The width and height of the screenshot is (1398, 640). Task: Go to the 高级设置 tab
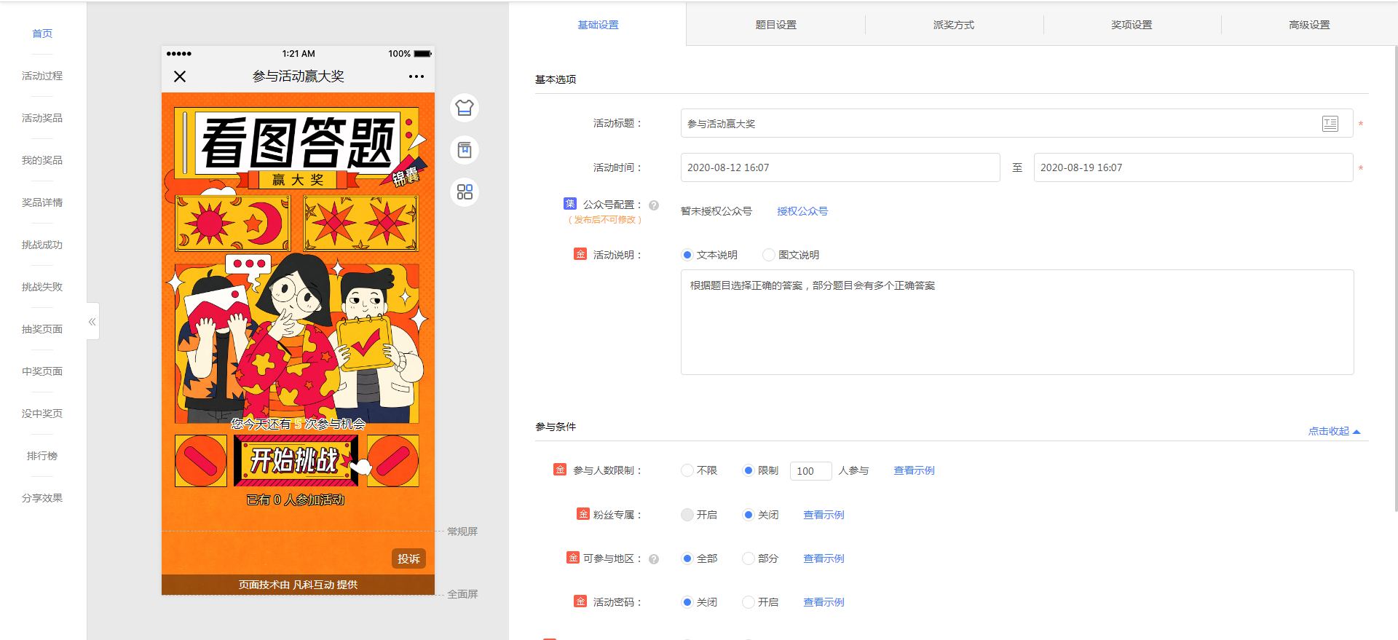[1309, 25]
